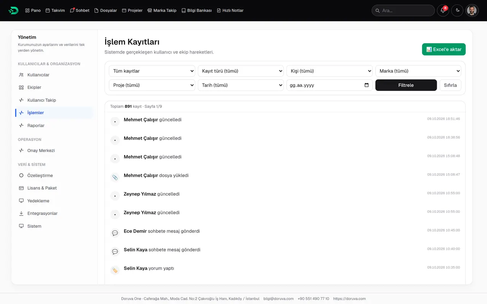Go to Takvim in top navigation
The width and height of the screenshot is (487, 304).
click(55, 10)
